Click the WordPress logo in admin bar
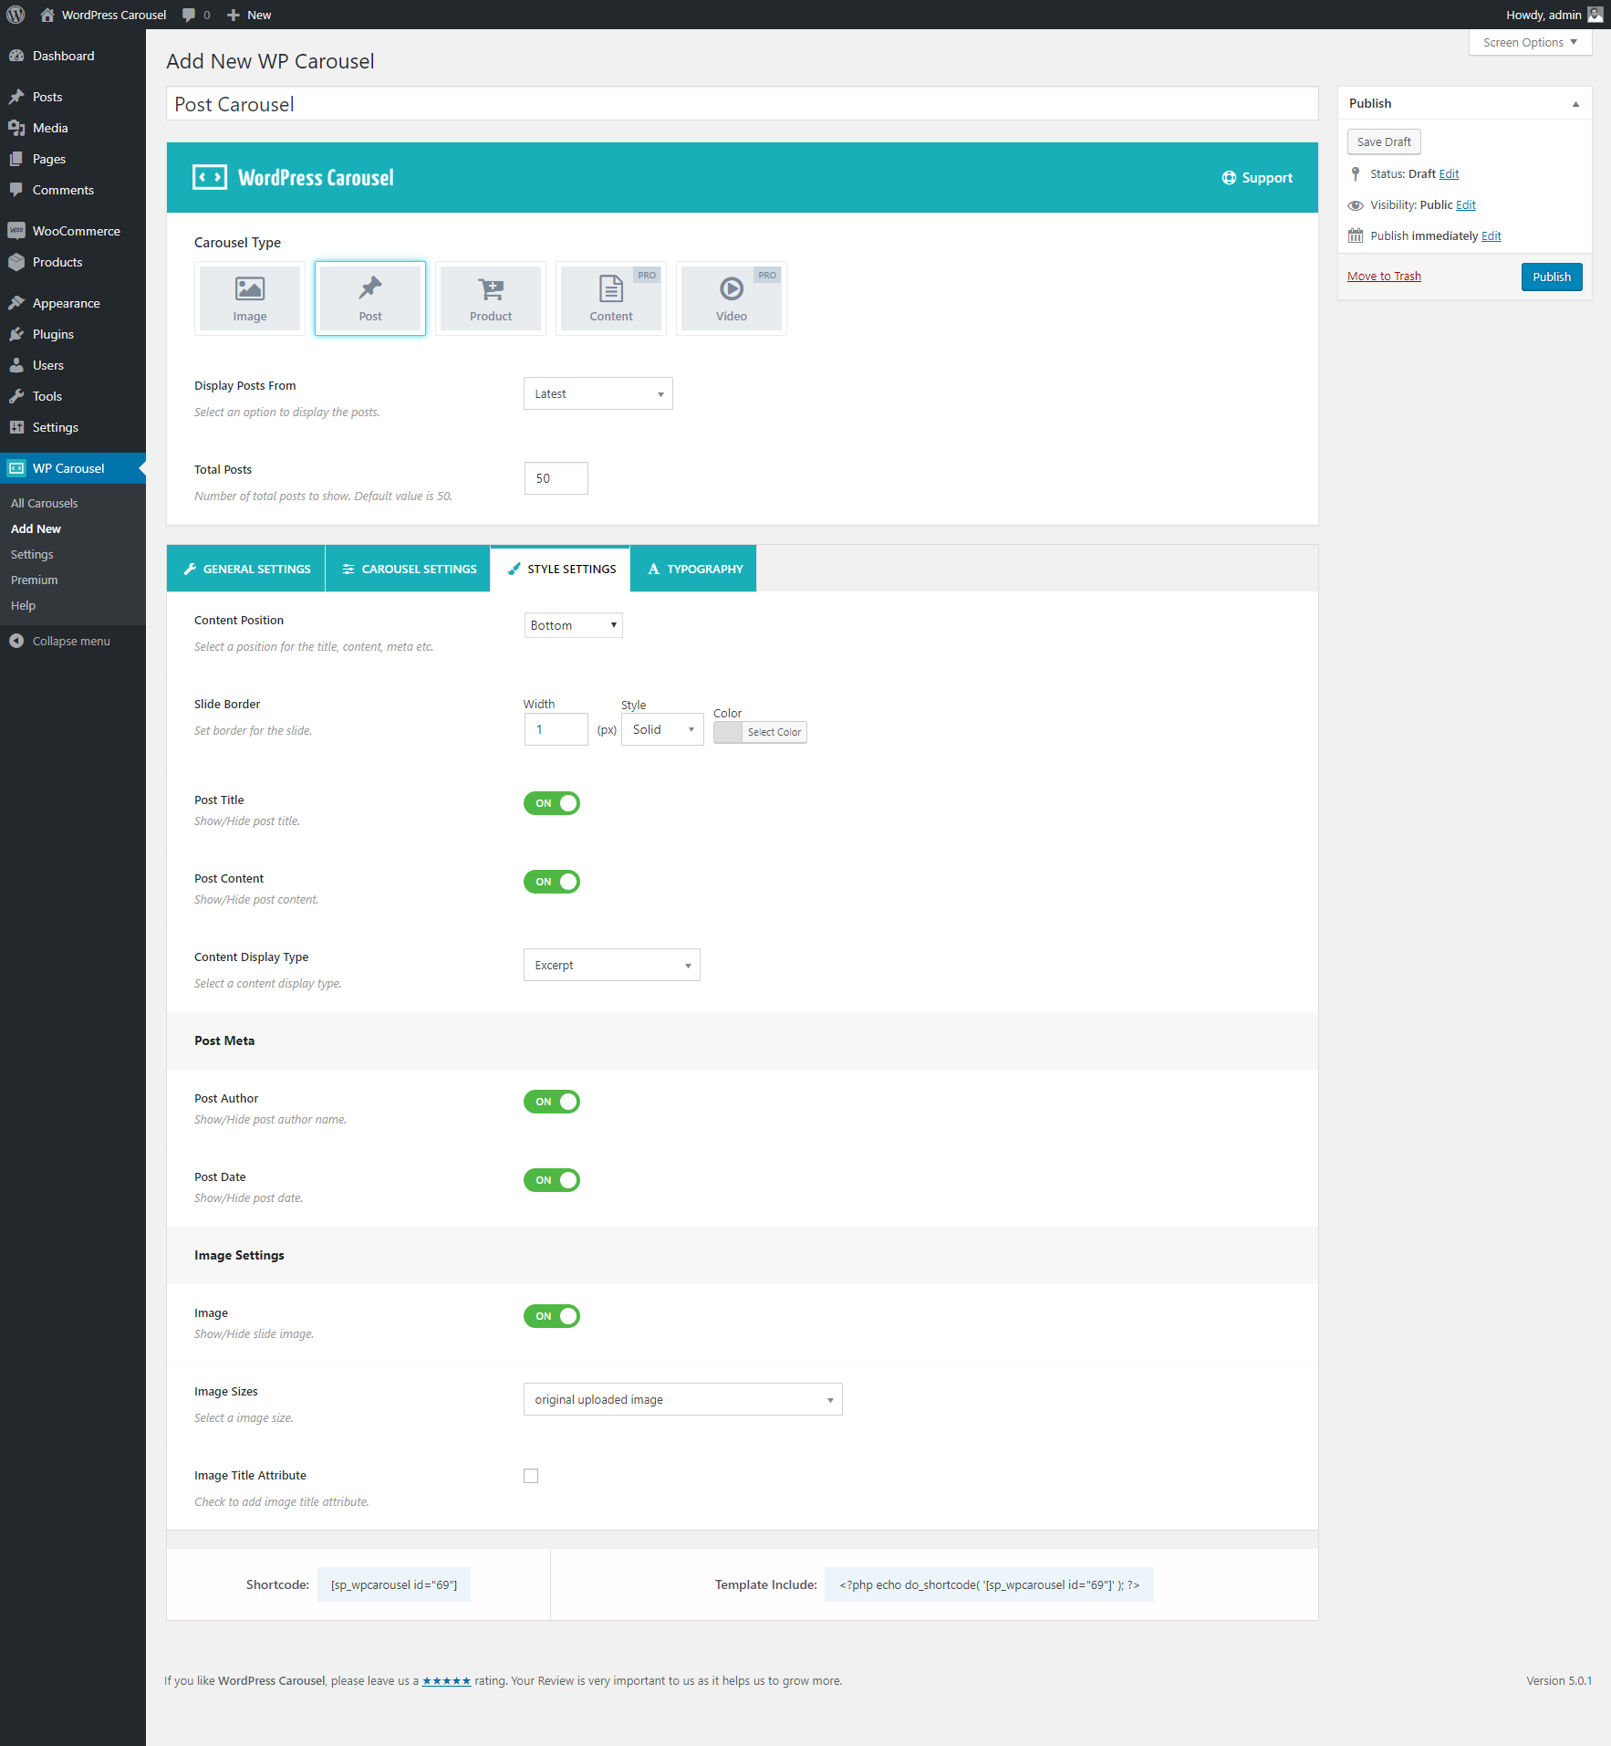The height and width of the screenshot is (1746, 1611). (16, 15)
